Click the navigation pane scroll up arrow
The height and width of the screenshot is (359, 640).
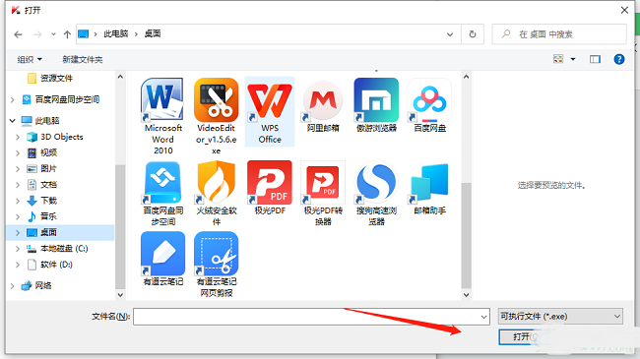pos(120,77)
